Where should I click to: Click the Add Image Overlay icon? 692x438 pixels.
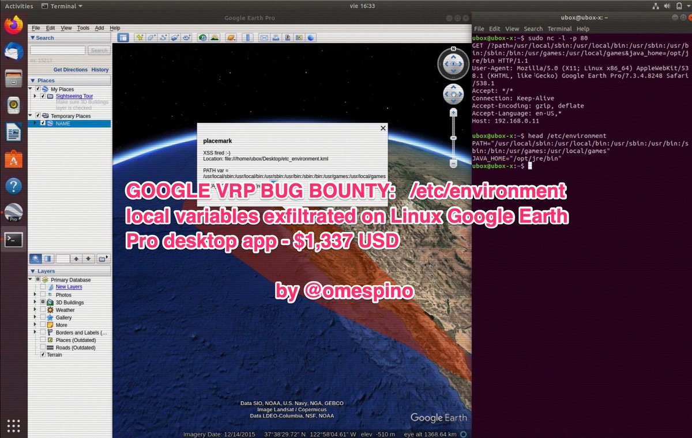(x=175, y=38)
